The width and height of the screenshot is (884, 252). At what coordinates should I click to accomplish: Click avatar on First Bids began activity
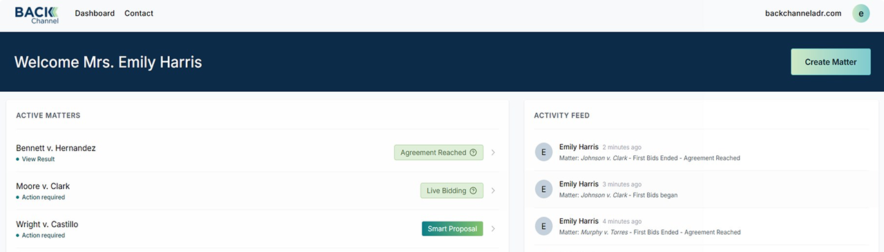click(544, 189)
